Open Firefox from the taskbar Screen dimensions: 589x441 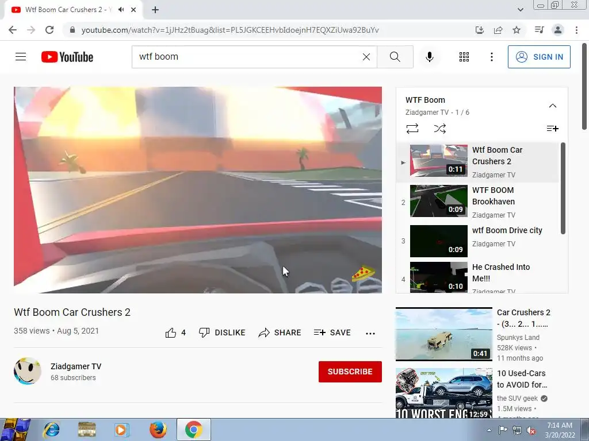click(158, 430)
